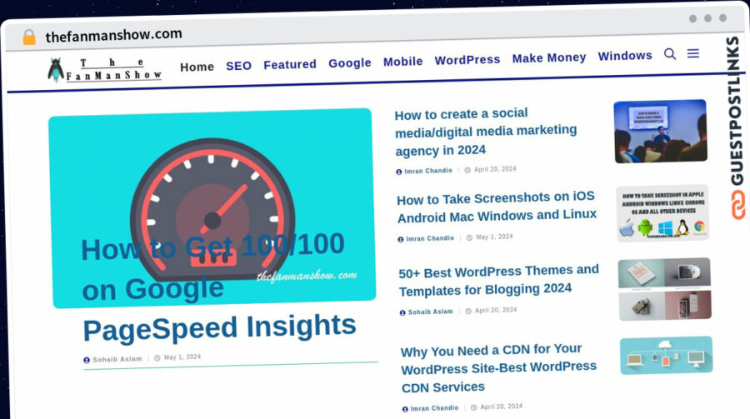Open the CDN network devices thumbnail

click(x=667, y=356)
